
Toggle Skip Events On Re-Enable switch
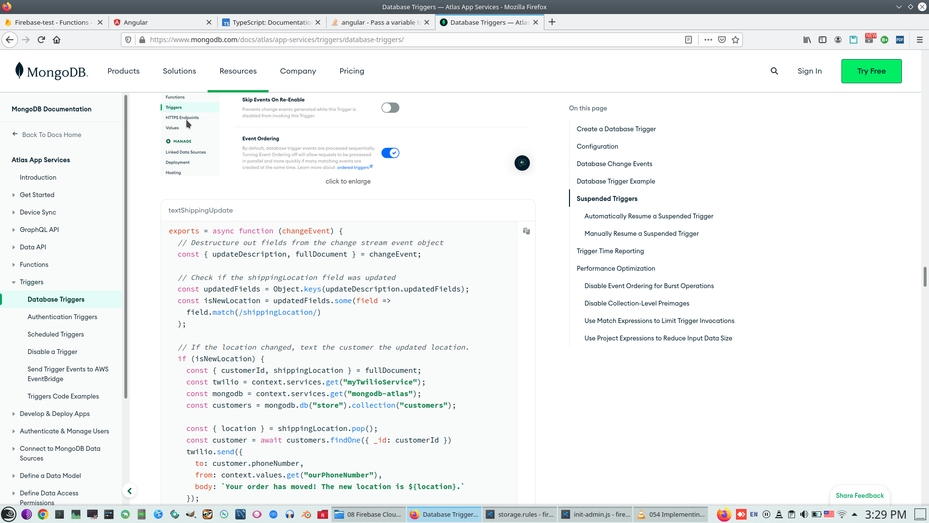(390, 108)
